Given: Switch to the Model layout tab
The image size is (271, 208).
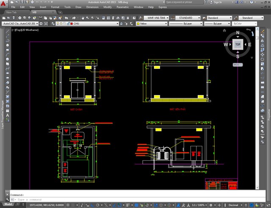Looking at the screenshot, I should coord(8,204).
